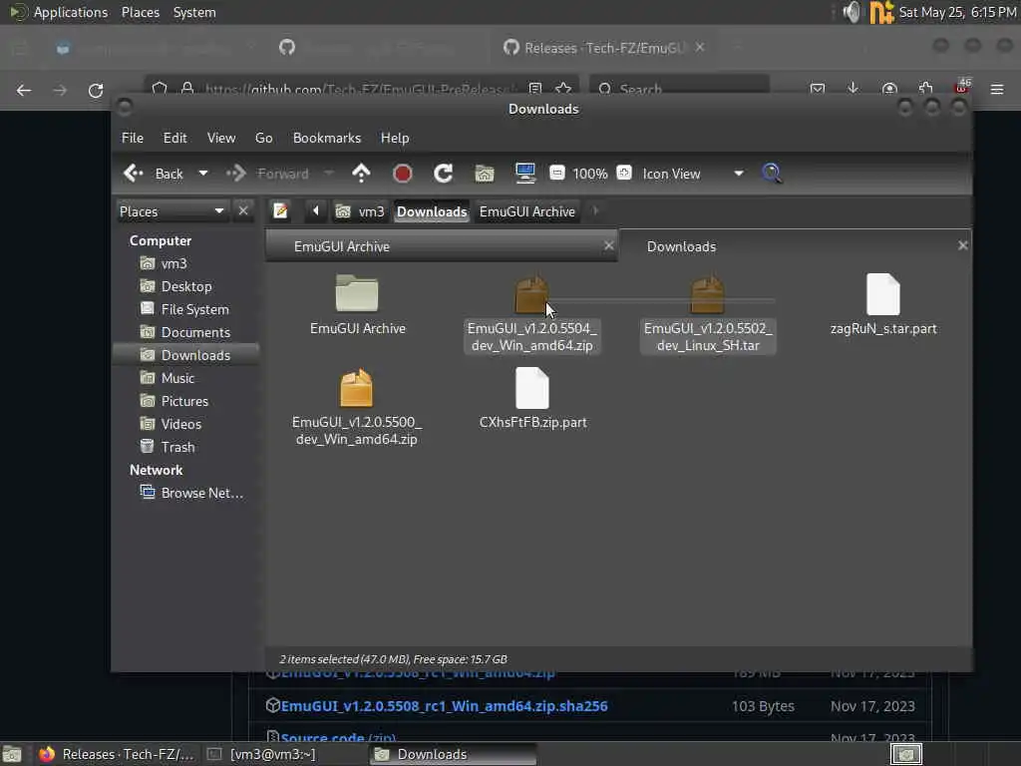The width and height of the screenshot is (1021, 766).
Task: Select EmuGUI_v1.2.0.5500_dev_Win_amd64.zip archive icon
Action: (356, 389)
